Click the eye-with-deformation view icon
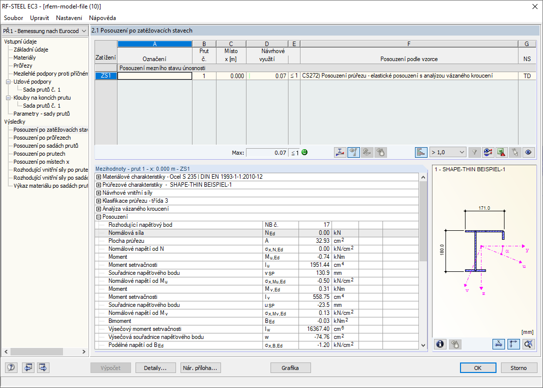 pyautogui.click(x=367, y=152)
